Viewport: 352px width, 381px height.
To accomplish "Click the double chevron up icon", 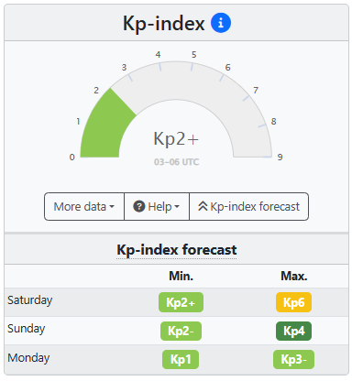I will [x=203, y=206].
